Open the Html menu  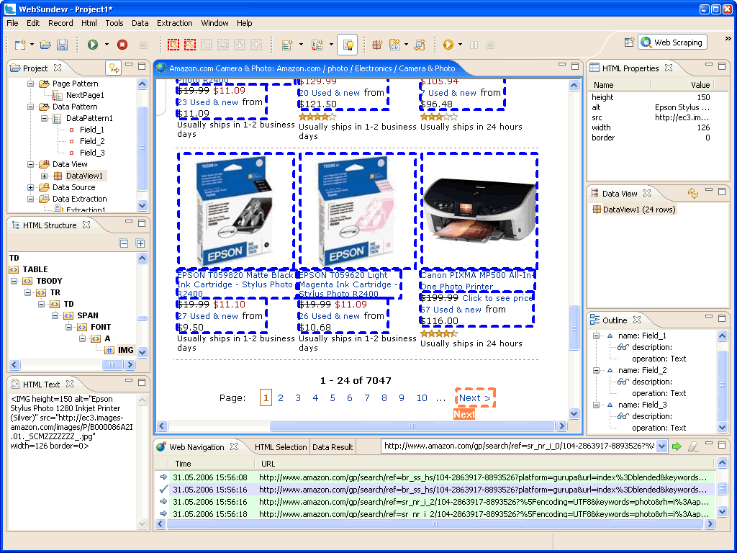pyautogui.click(x=89, y=23)
